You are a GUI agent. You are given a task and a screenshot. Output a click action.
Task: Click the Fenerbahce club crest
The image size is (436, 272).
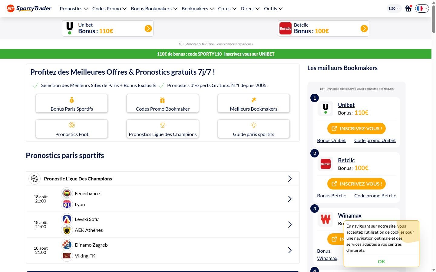[67, 193]
